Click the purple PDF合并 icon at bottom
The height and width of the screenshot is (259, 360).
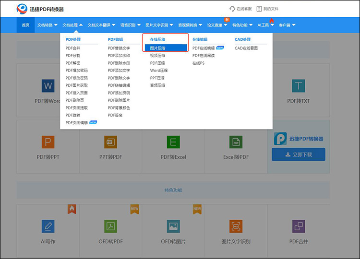[x=299, y=226]
